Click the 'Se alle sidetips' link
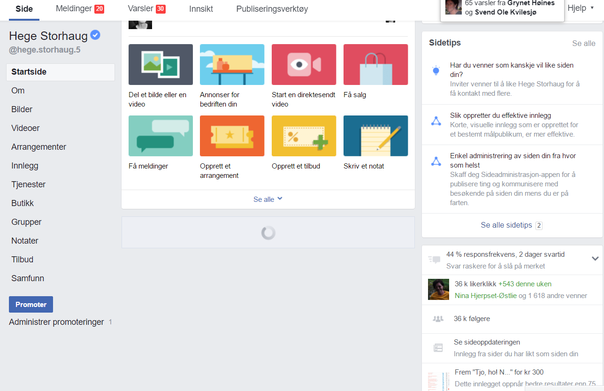 [x=506, y=225]
